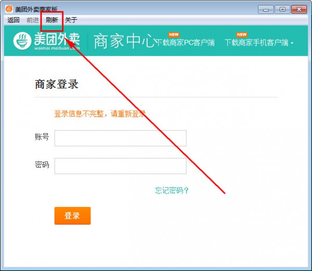Select 返回 in the menu bar

pos(14,20)
